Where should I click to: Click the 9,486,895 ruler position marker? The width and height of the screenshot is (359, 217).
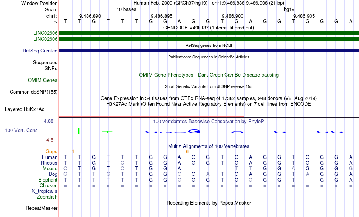click(x=162, y=16)
